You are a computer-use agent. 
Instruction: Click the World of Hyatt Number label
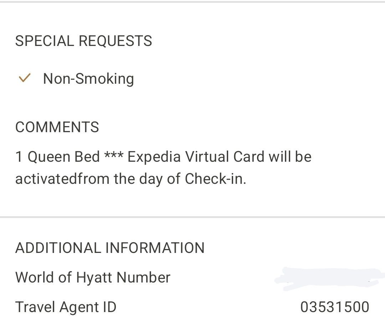tap(93, 278)
